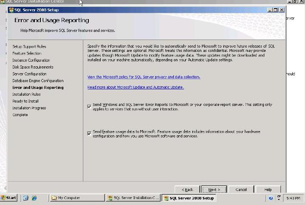Open Help for this setup page
The height and width of the screenshot is (205, 306).
[268, 190]
